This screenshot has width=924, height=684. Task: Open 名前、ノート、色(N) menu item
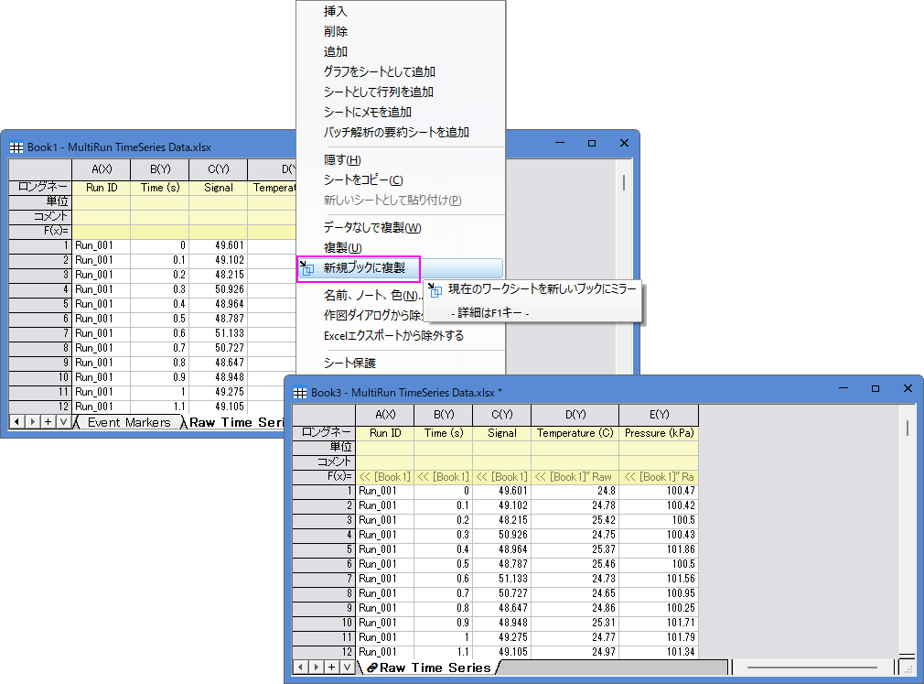372,295
